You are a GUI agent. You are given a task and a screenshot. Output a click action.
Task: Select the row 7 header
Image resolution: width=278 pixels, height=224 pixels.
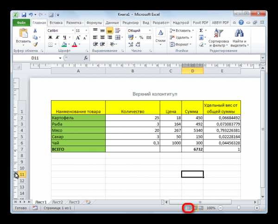pos(22,149)
